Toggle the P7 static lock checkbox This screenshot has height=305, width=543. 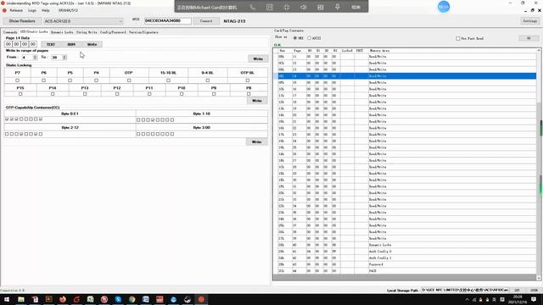[x=17, y=80]
